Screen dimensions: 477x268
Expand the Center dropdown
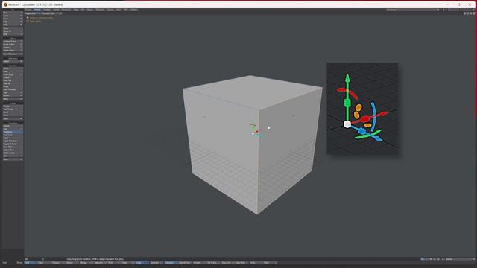click(13, 95)
